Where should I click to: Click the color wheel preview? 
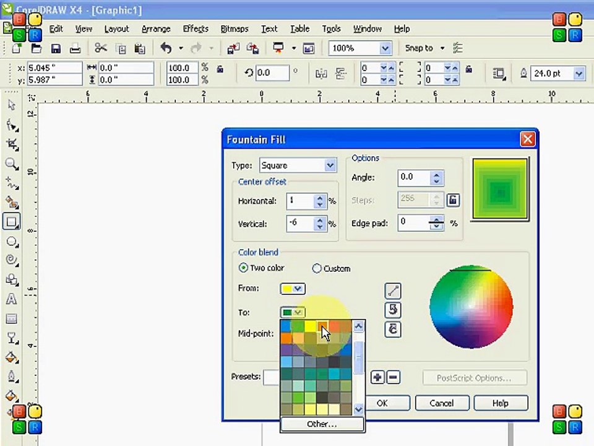[471, 307]
